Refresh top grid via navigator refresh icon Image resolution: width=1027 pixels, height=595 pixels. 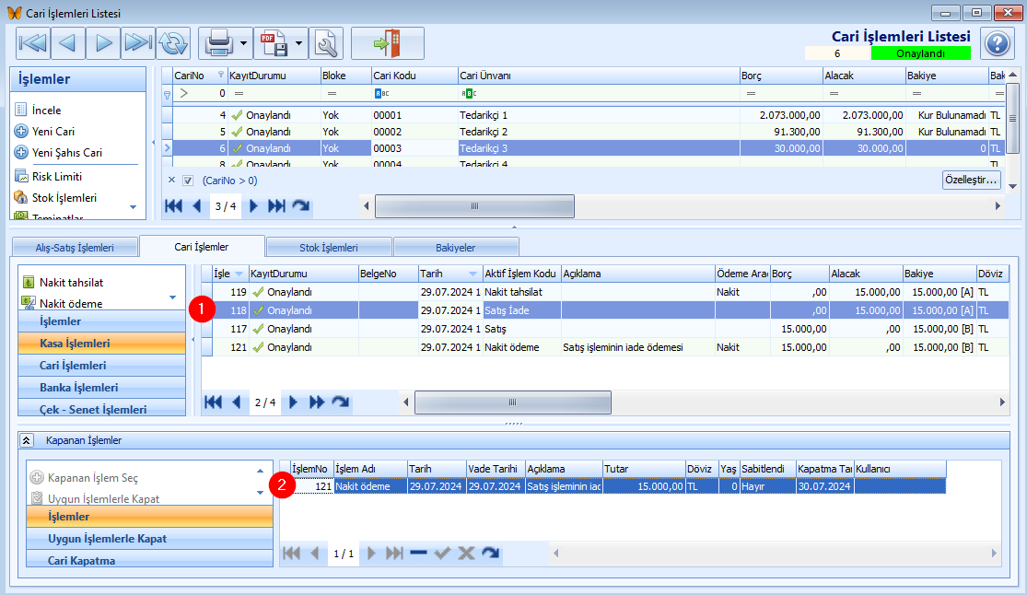coord(300,206)
